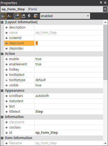Select the Alphabetical sort icon

coord(9,16)
